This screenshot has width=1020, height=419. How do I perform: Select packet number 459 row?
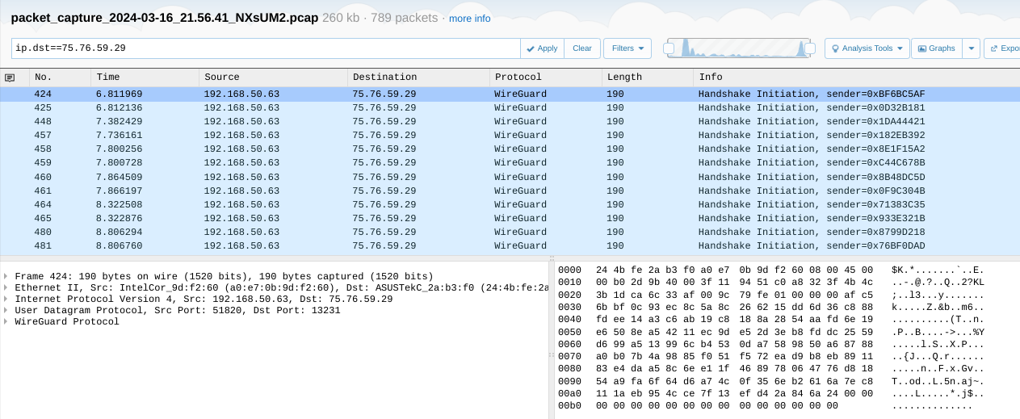click(510, 162)
